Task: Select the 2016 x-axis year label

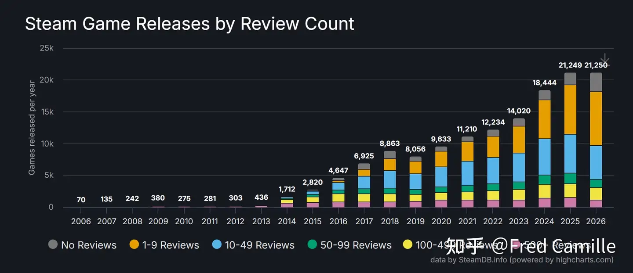Action: (x=338, y=221)
